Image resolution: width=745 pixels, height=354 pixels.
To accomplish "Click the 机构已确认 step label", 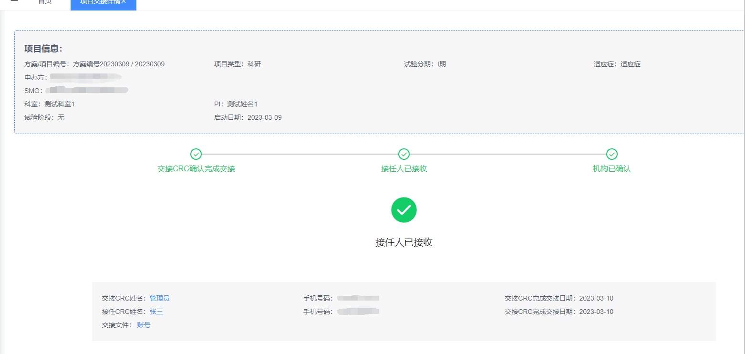I will pos(612,169).
